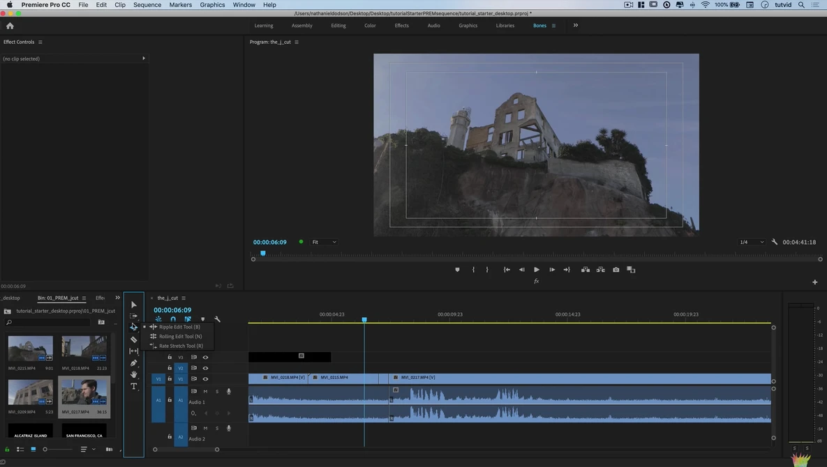Toggle insert sequences as nests option
The height and width of the screenshot is (467, 827).
[x=158, y=319]
